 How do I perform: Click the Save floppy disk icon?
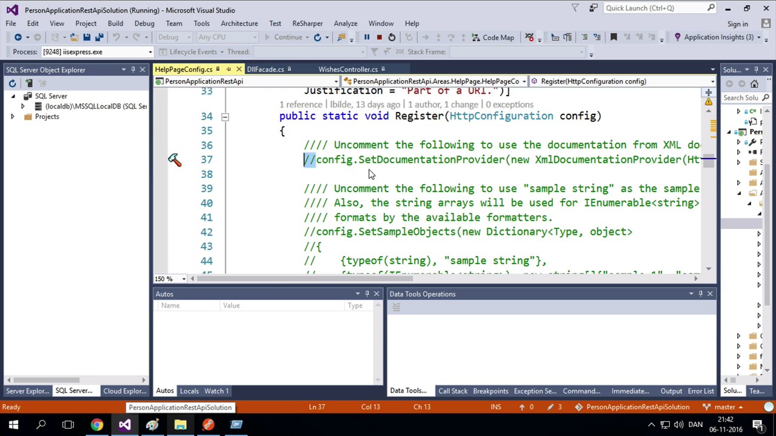point(87,38)
